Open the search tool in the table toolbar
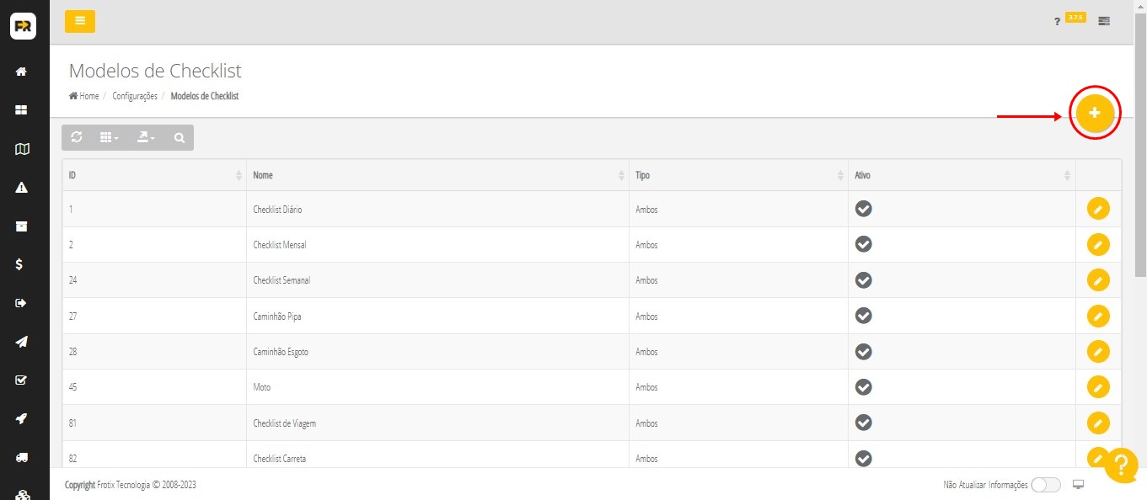1147x500 pixels. click(x=179, y=138)
